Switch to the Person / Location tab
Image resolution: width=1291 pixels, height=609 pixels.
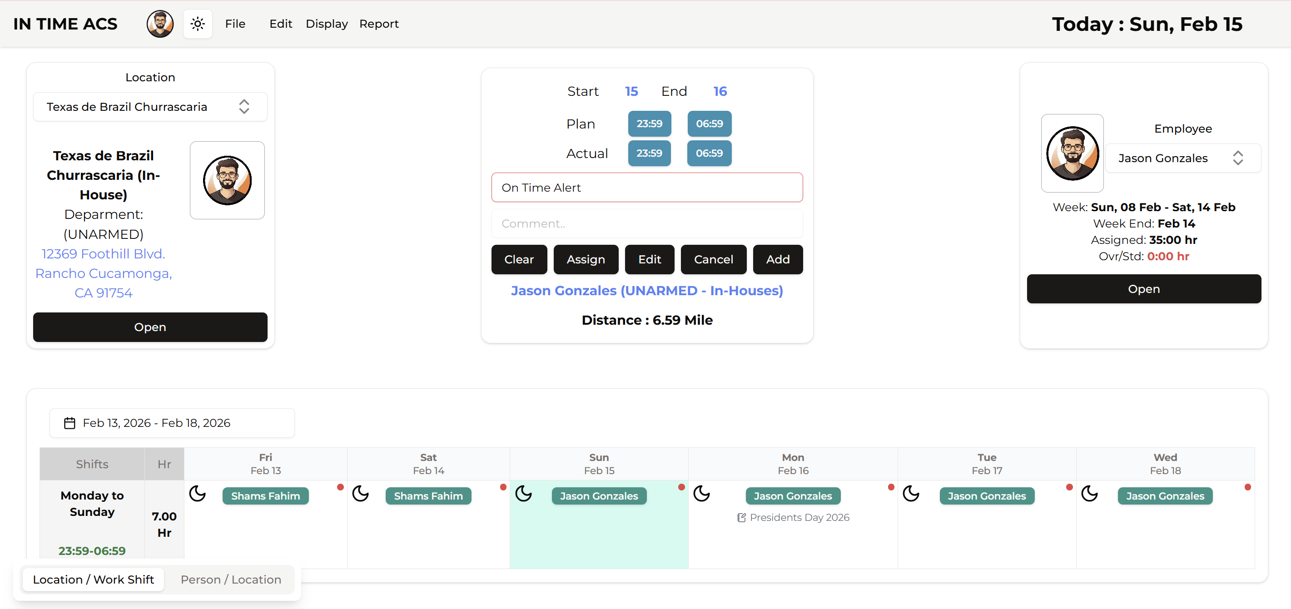231,579
